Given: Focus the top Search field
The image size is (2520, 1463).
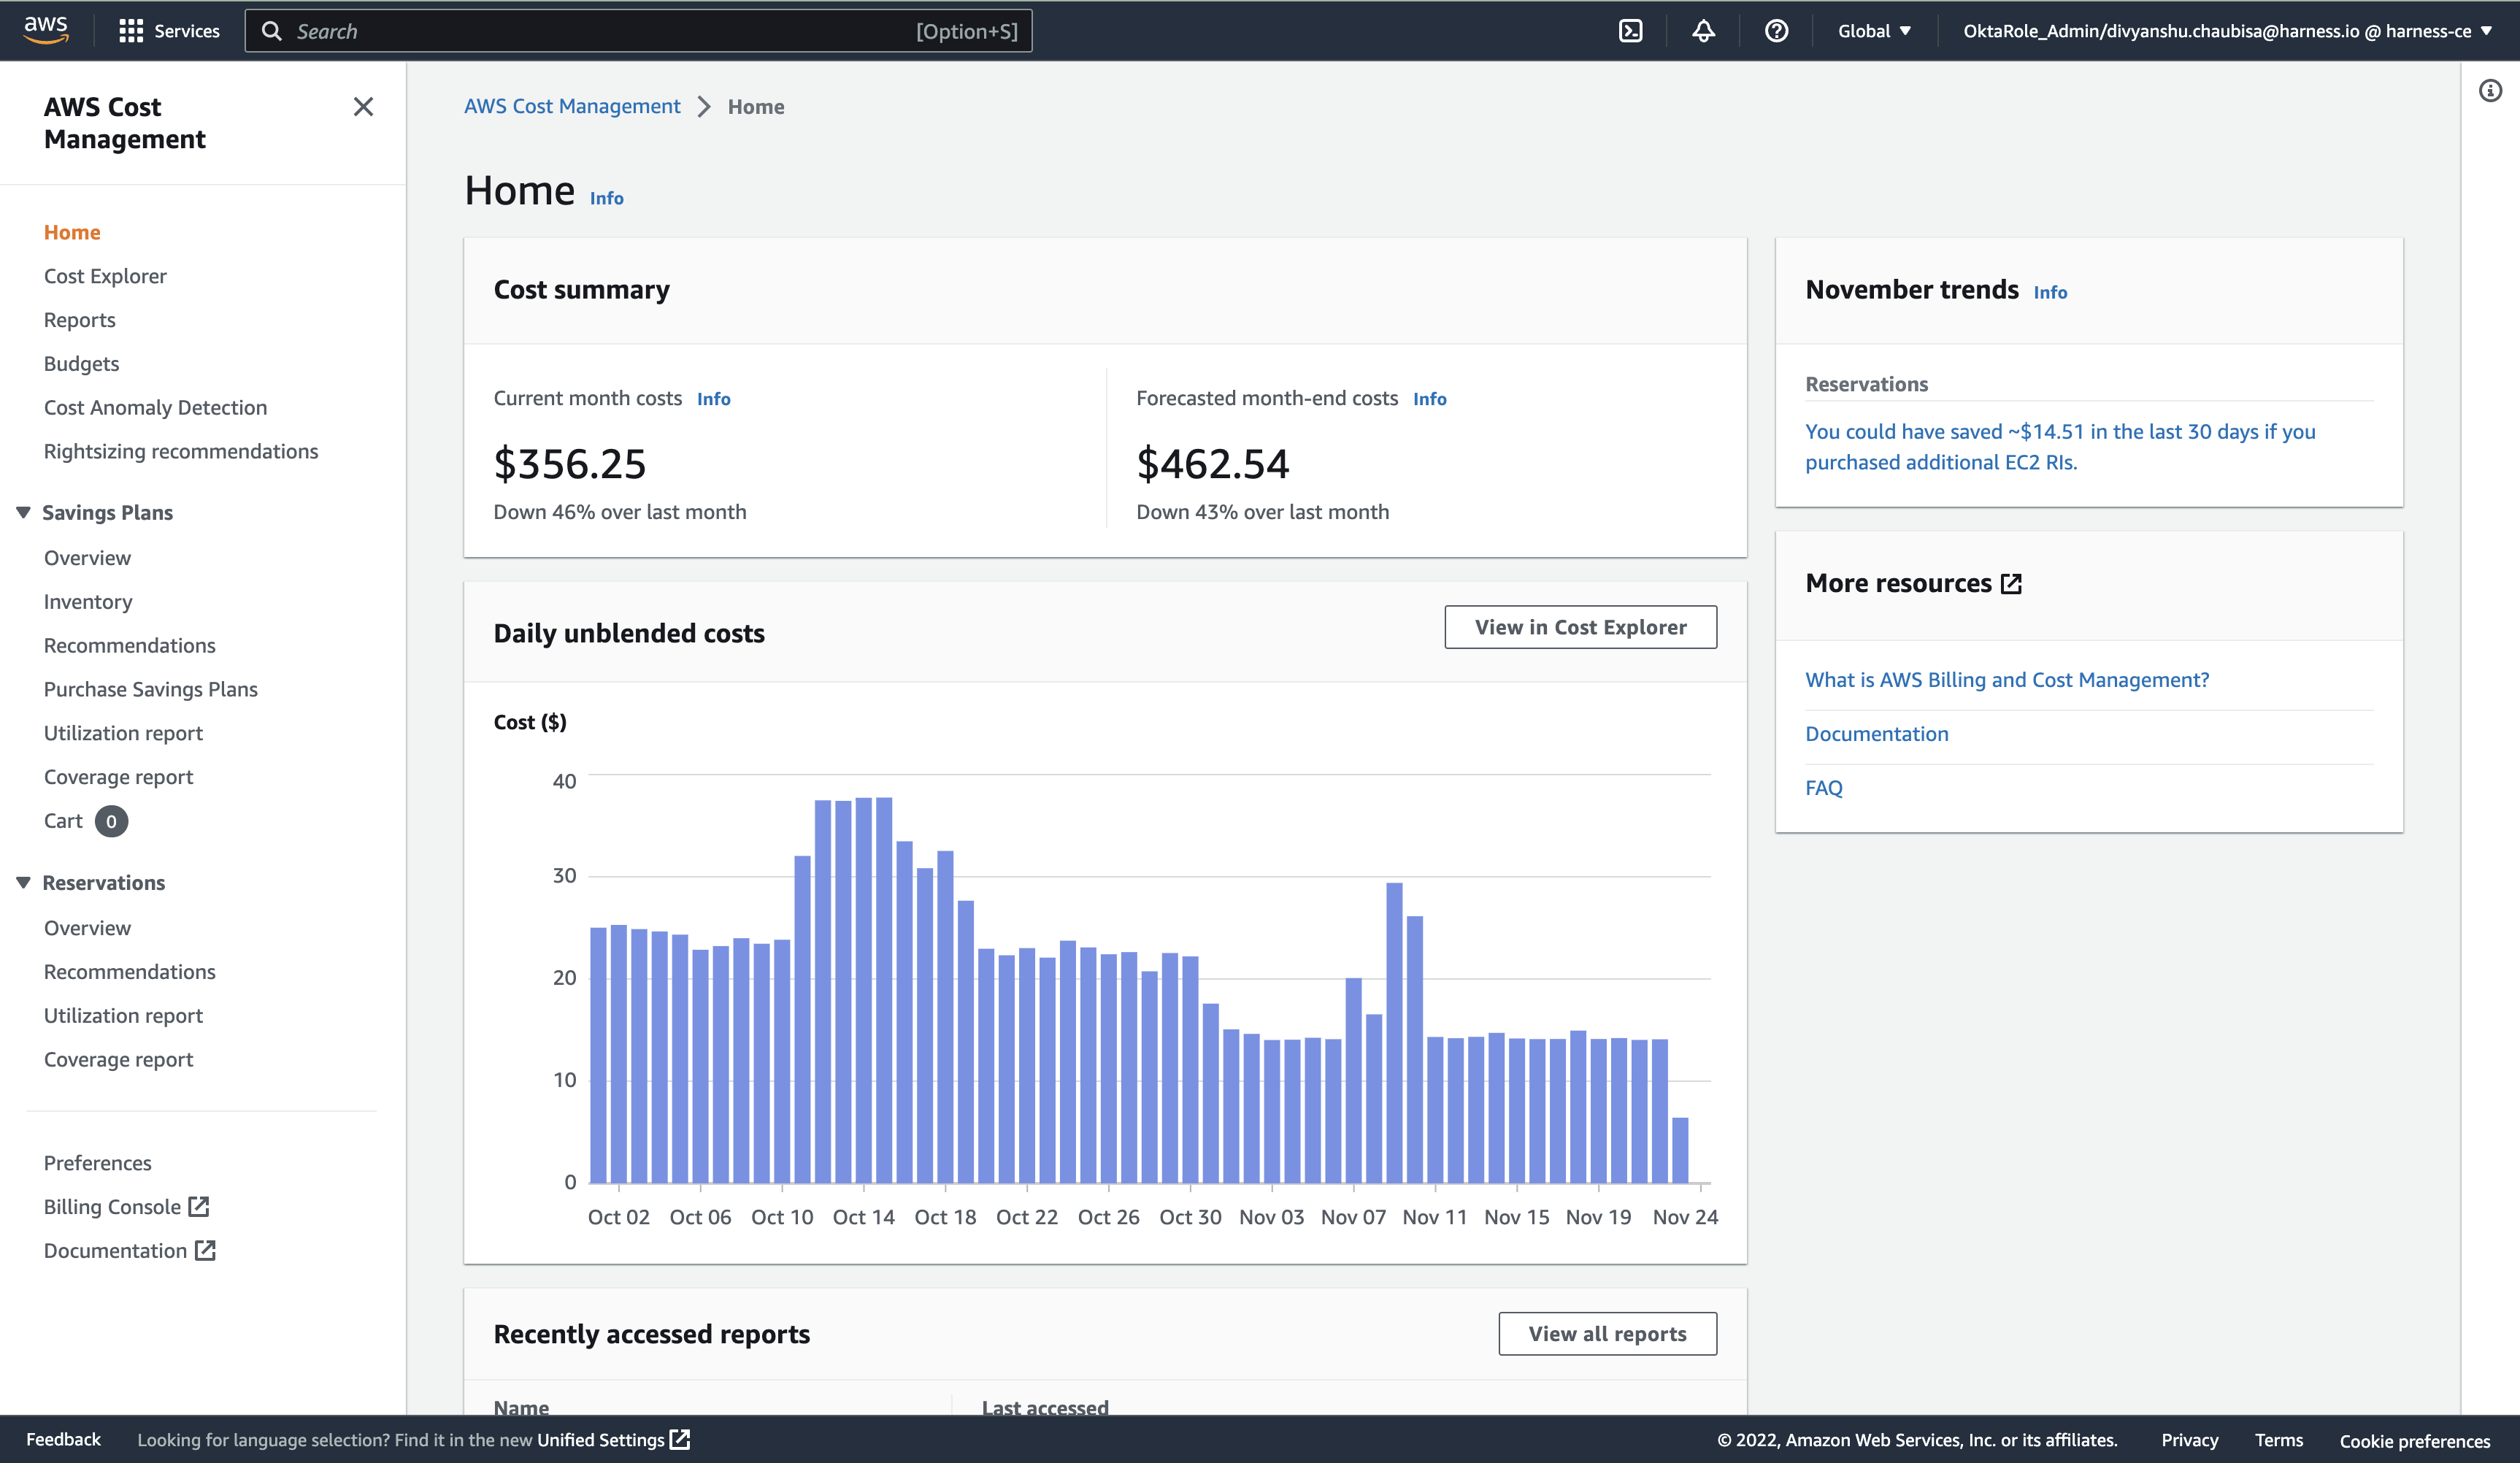Looking at the screenshot, I should [x=600, y=31].
